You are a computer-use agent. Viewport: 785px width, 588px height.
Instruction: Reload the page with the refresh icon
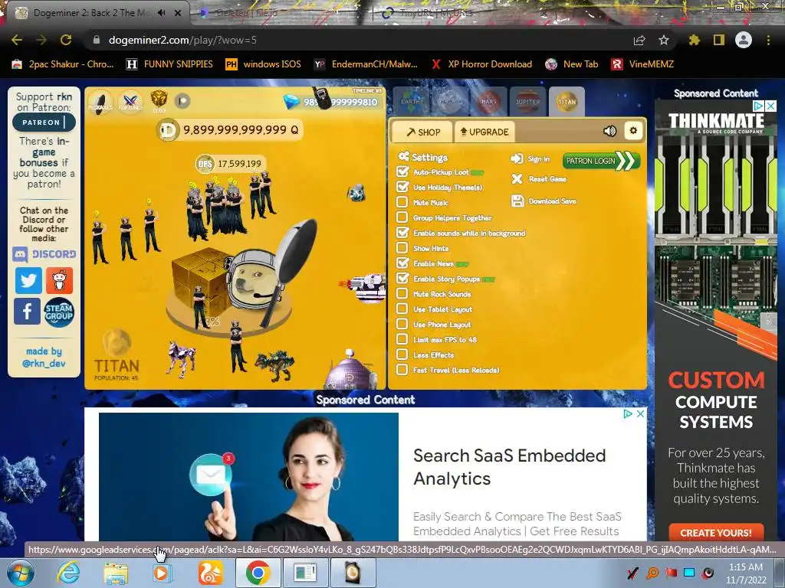[x=66, y=40]
